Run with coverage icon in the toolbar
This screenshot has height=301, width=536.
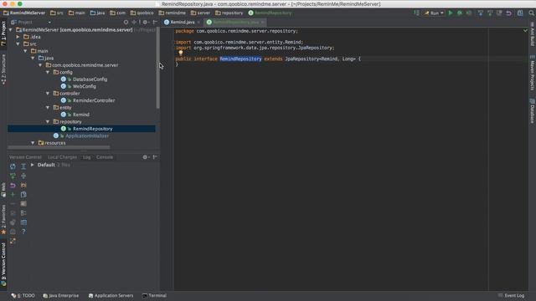[x=469, y=13]
